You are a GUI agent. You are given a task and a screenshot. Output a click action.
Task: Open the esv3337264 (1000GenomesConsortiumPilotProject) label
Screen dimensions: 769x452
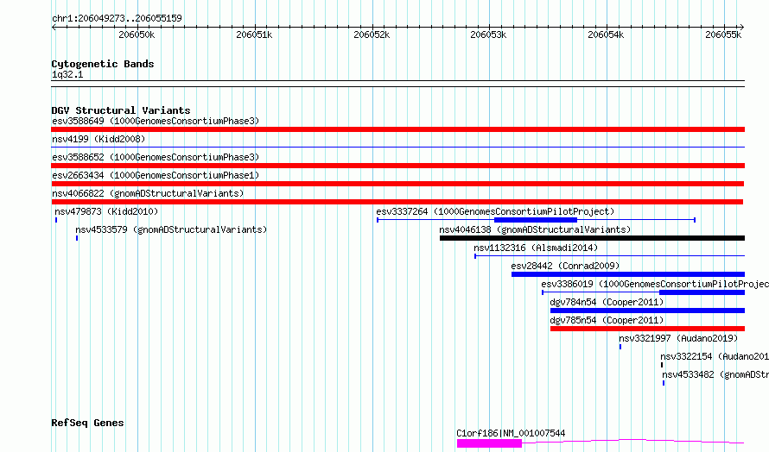coord(495,211)
